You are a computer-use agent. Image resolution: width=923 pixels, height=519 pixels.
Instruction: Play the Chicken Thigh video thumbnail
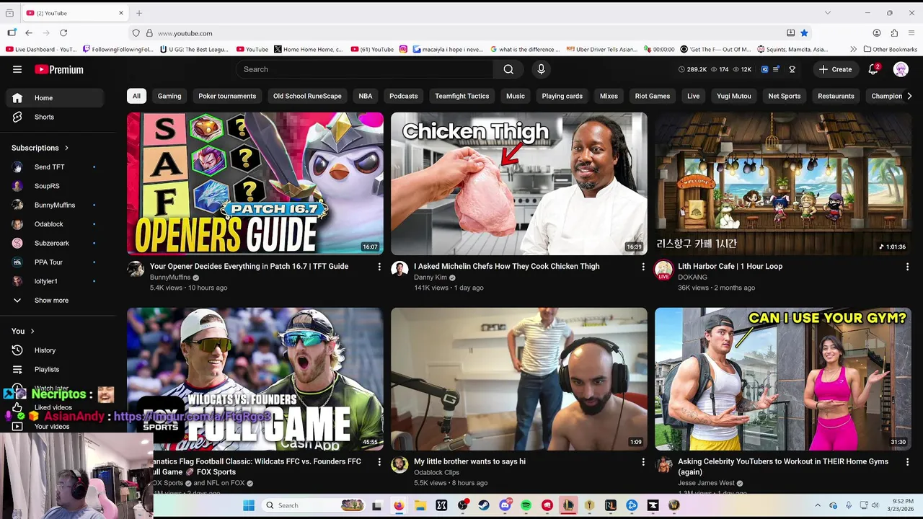click(x=519, y=184)
